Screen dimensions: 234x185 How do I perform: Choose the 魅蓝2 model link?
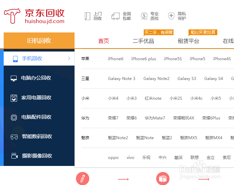pyautogui.click(x=167, y=138)
